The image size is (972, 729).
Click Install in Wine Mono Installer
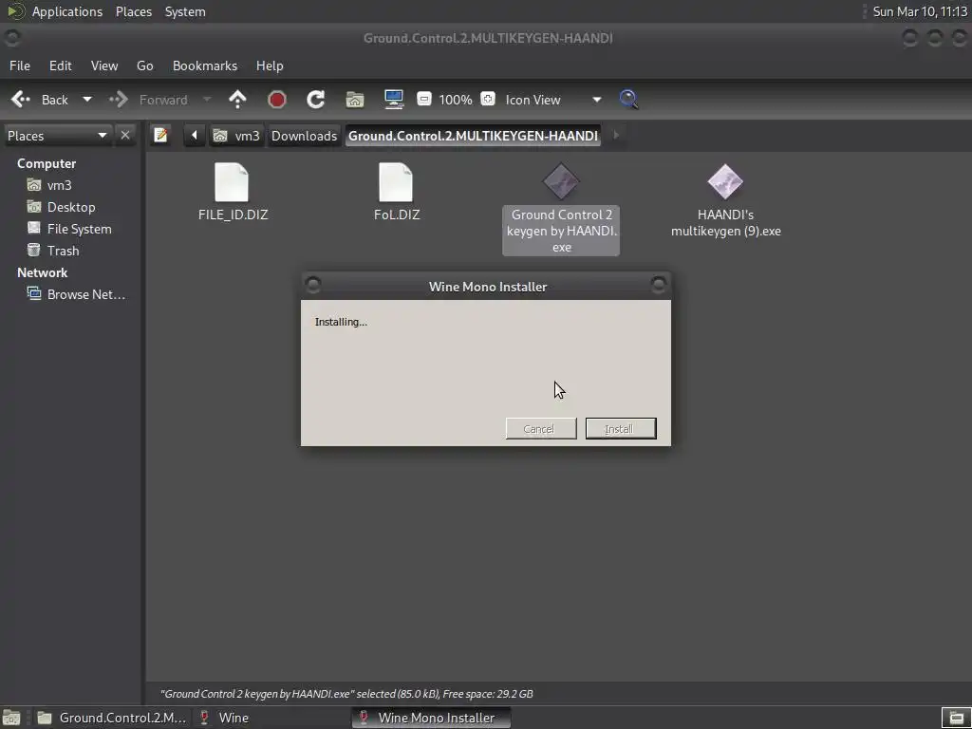click(x=621, y=428)
